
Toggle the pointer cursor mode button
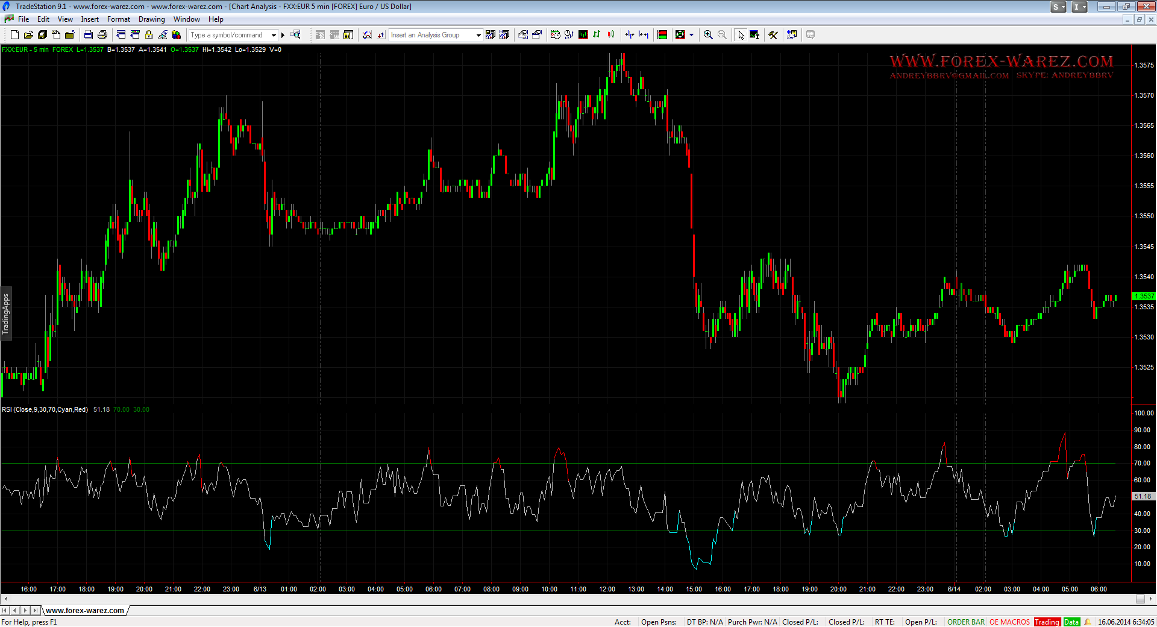tap(741, 35)
